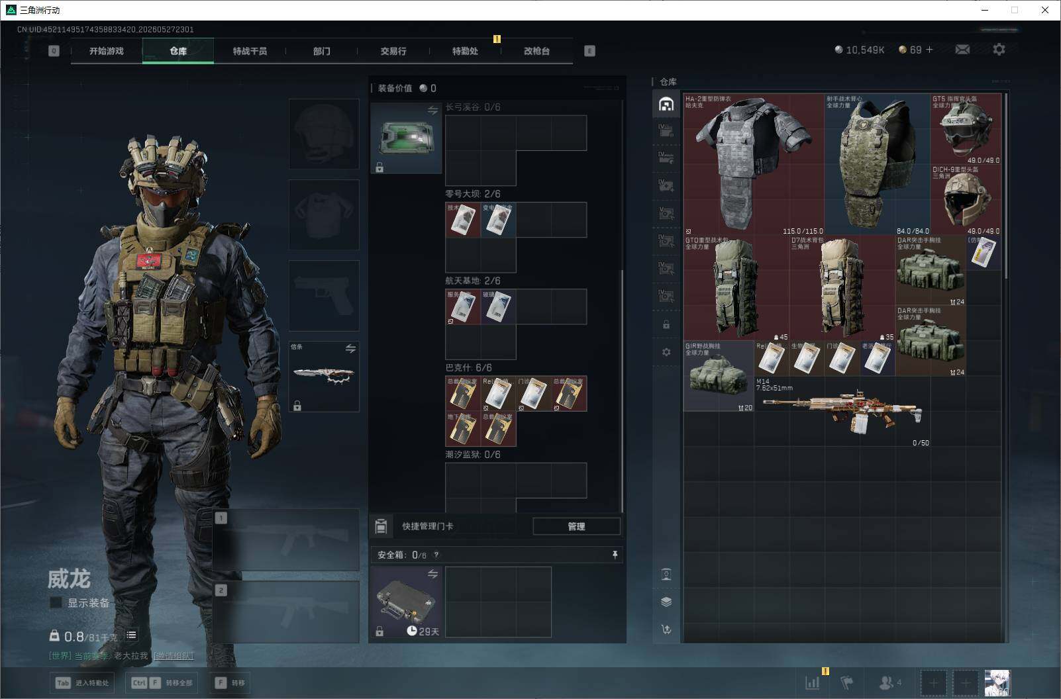The width and height of the screenshot is (1061, 699).
Task: Click the warehouse recycle bin icon
Action: coord(666,574)
